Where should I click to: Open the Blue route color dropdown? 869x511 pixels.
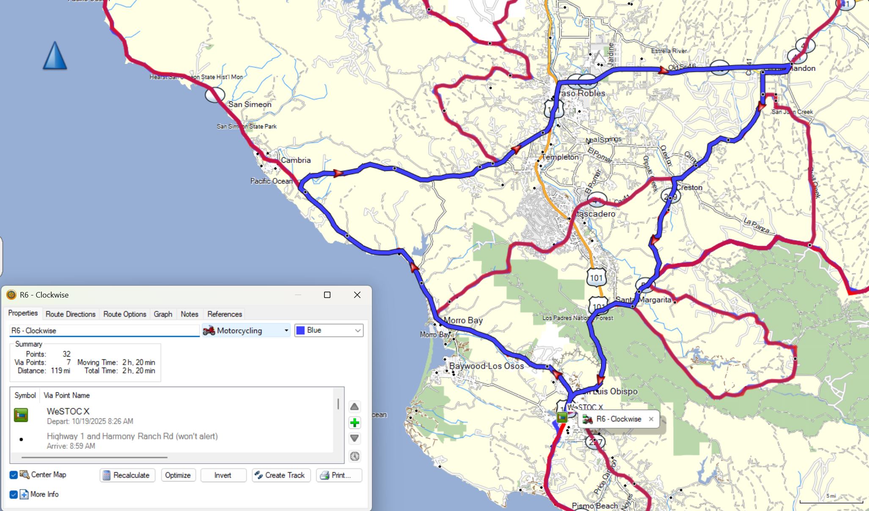pos(329,331)
